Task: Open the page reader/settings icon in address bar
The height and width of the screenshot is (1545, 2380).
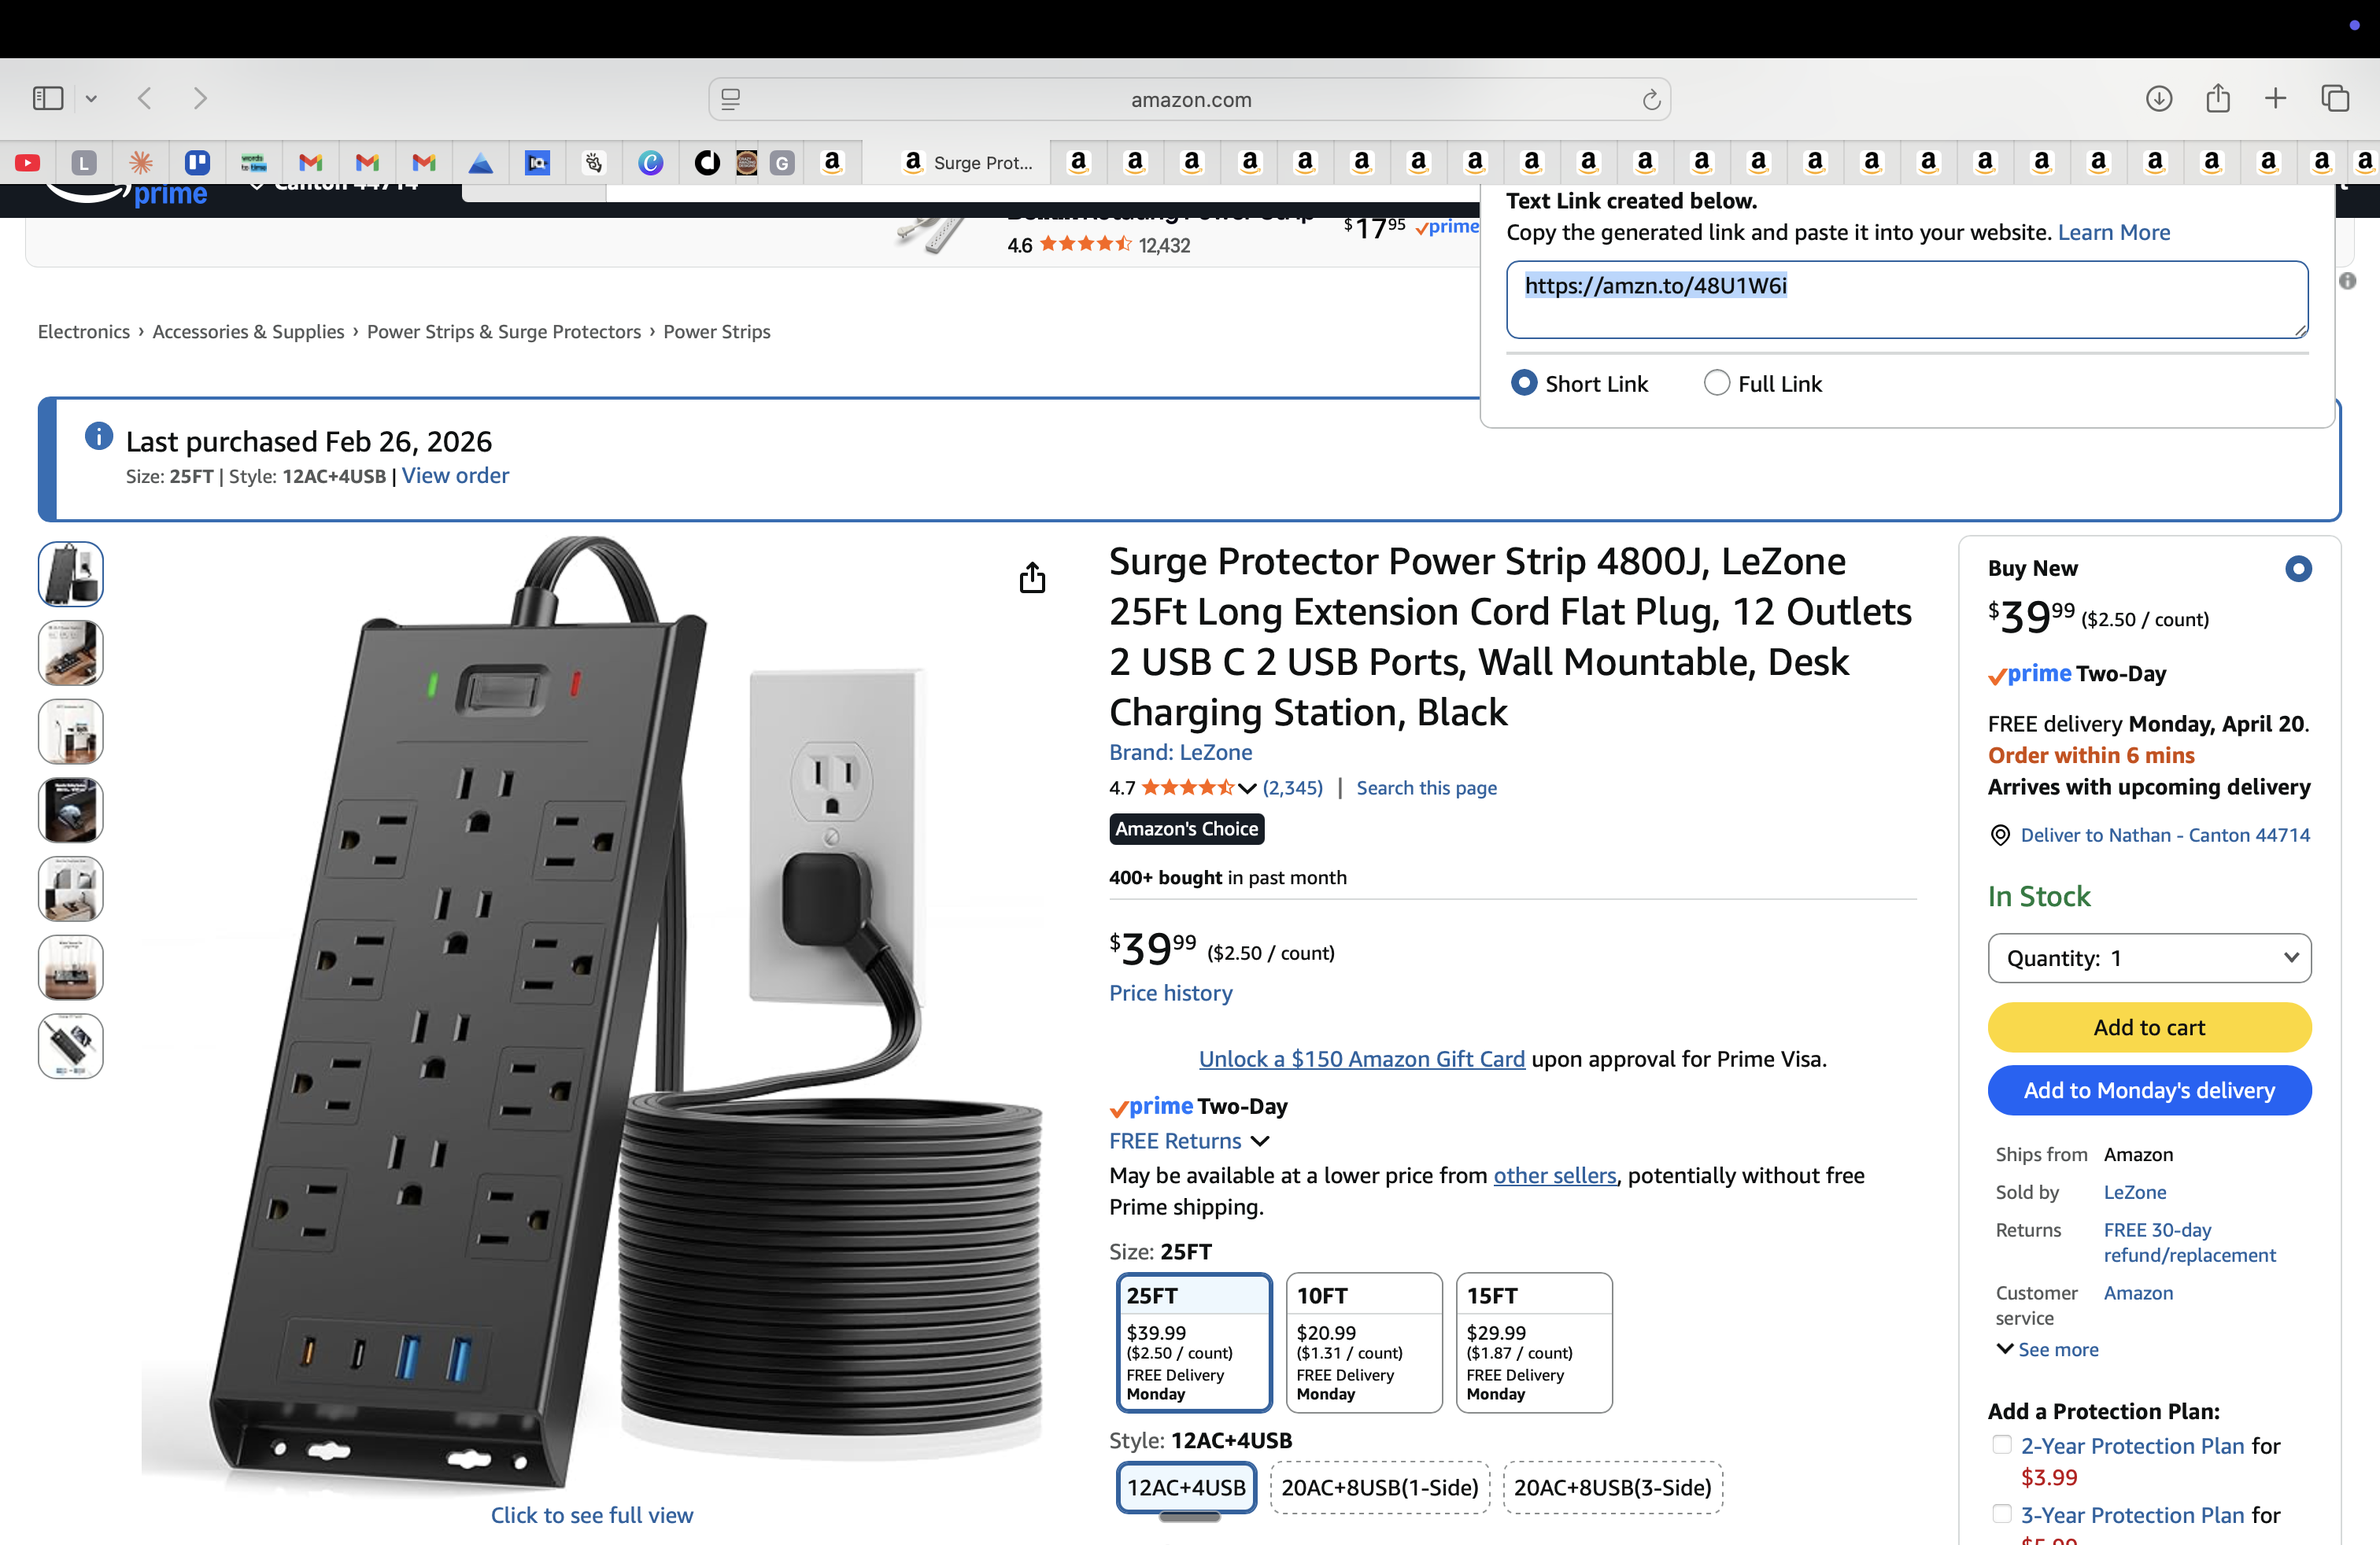Action: click(731, 99)
